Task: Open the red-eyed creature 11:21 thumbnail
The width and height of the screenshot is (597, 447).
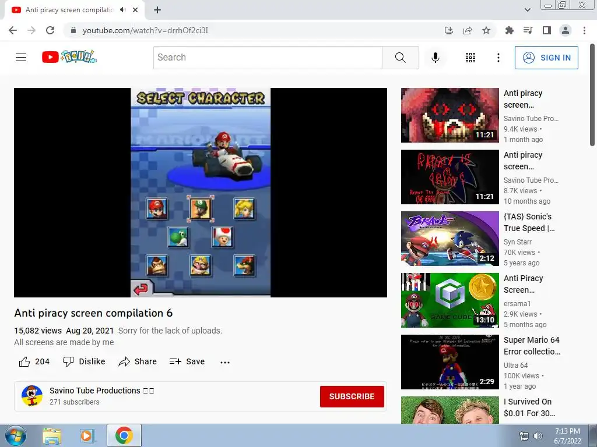Action: coord(449,115)
